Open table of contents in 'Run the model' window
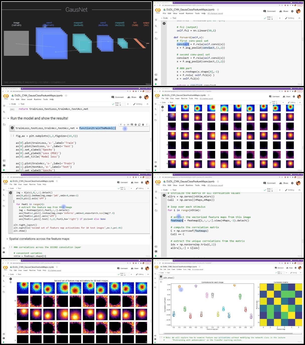The height and width of the screenshot is (345, 305). point(4,106)
